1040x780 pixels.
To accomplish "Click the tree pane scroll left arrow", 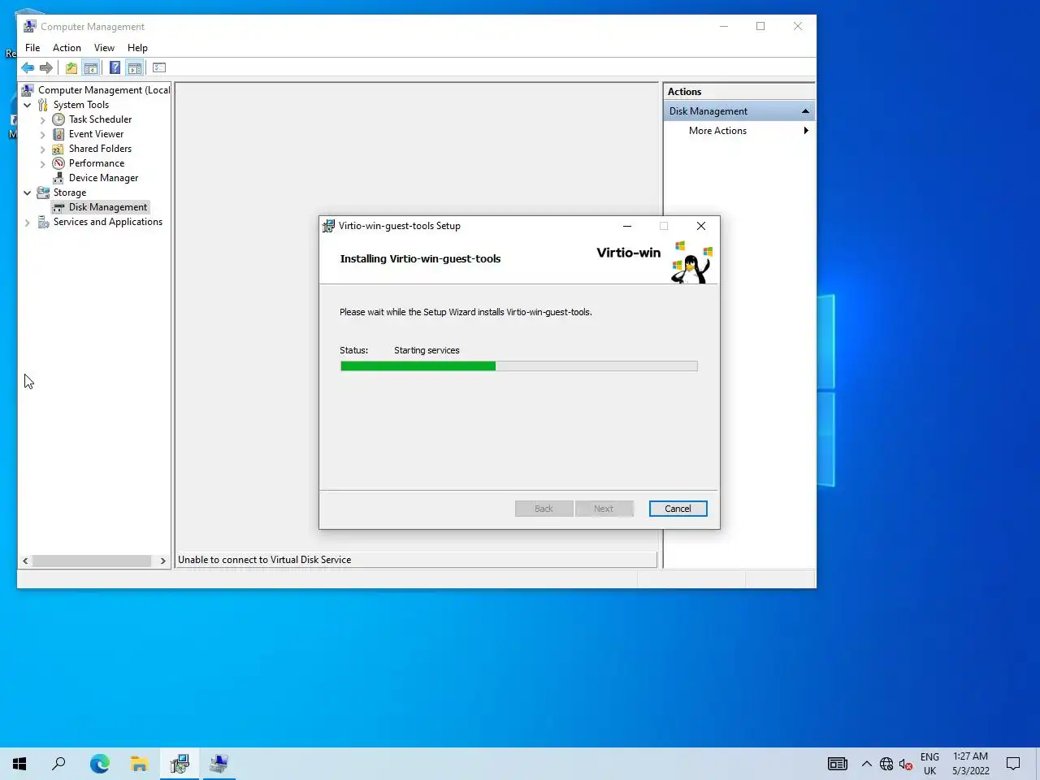I will [25, 561].
